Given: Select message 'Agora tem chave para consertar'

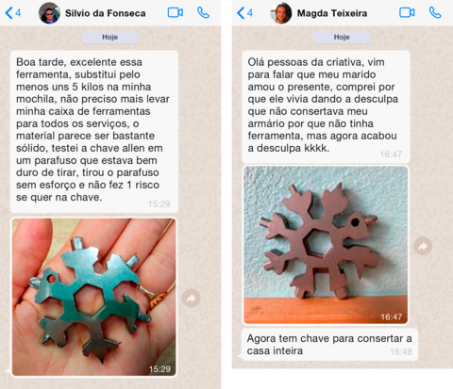Looking at the screenshot, I should pyautogui.click(x=329, y=345).
